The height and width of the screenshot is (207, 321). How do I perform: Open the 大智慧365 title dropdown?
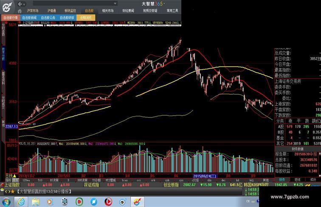tap(164, 4)
